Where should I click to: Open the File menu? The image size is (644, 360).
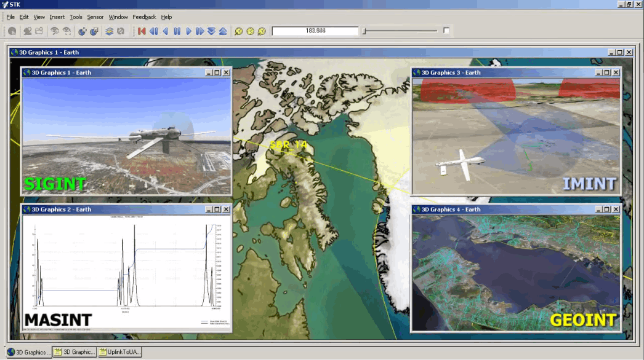point(10,17)
